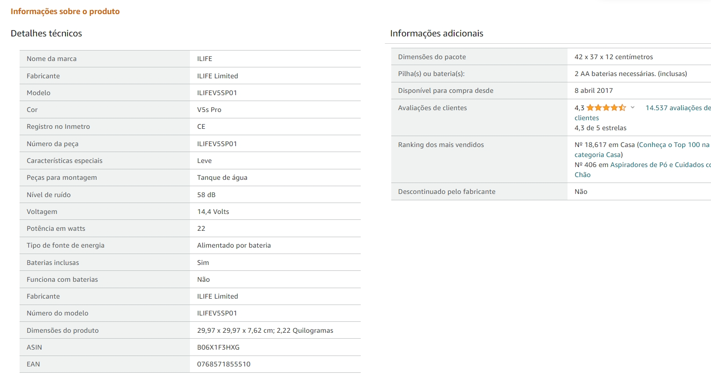Screen dimensions: 711x376
Task: Click Descontinuado pelo fabricante value Não
Action: point(581,192)
